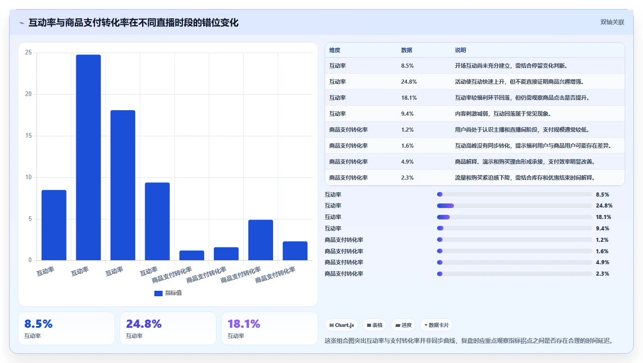Screen dimensions: 643x363
Task: Click the 双轴关联 badge in the header
Action: click(x=612, y=22)
